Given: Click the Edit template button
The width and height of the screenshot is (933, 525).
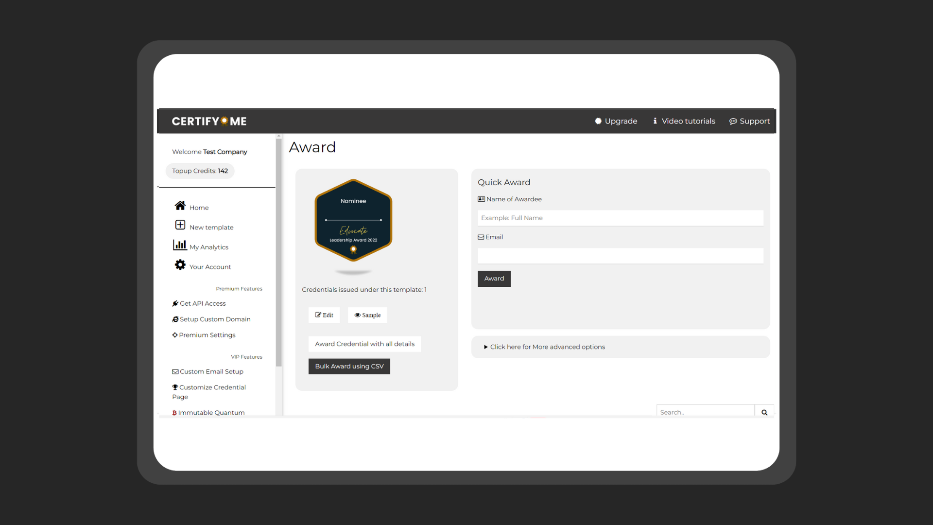Looking at the screenshot, I should (324, 315).
